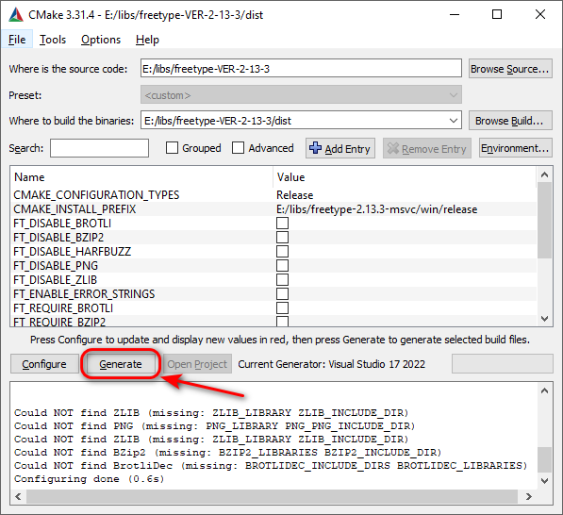Check the FT_DISABLE_HARFBUZZ option

coord(282,252)
